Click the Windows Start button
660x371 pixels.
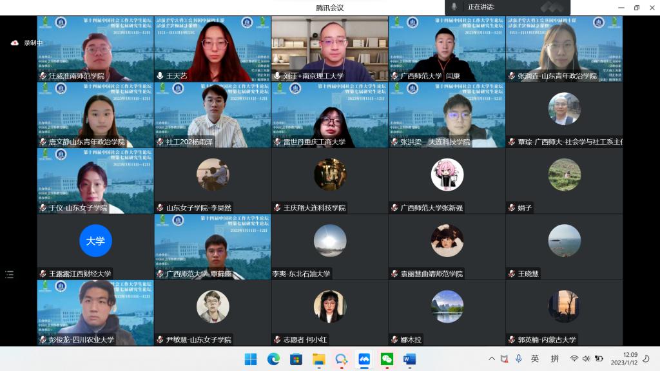251,359
